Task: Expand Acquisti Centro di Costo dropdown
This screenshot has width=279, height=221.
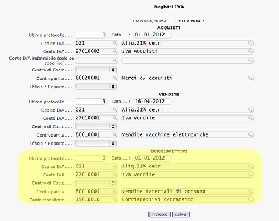Action: (96, 70)
